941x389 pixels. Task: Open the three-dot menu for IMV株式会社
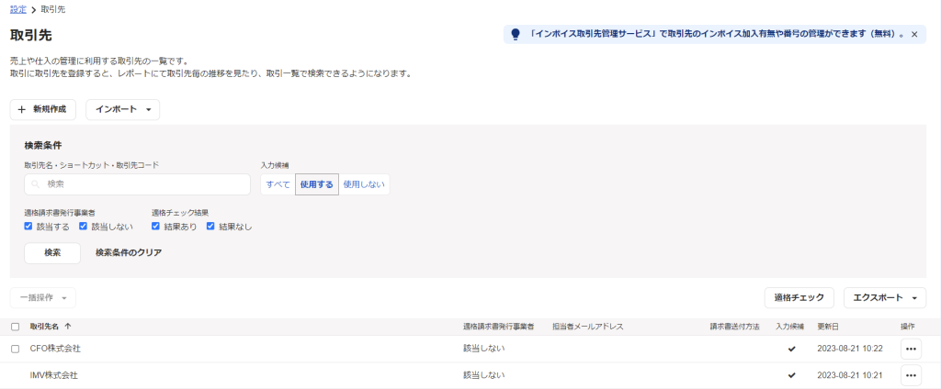tap(911, 375)
